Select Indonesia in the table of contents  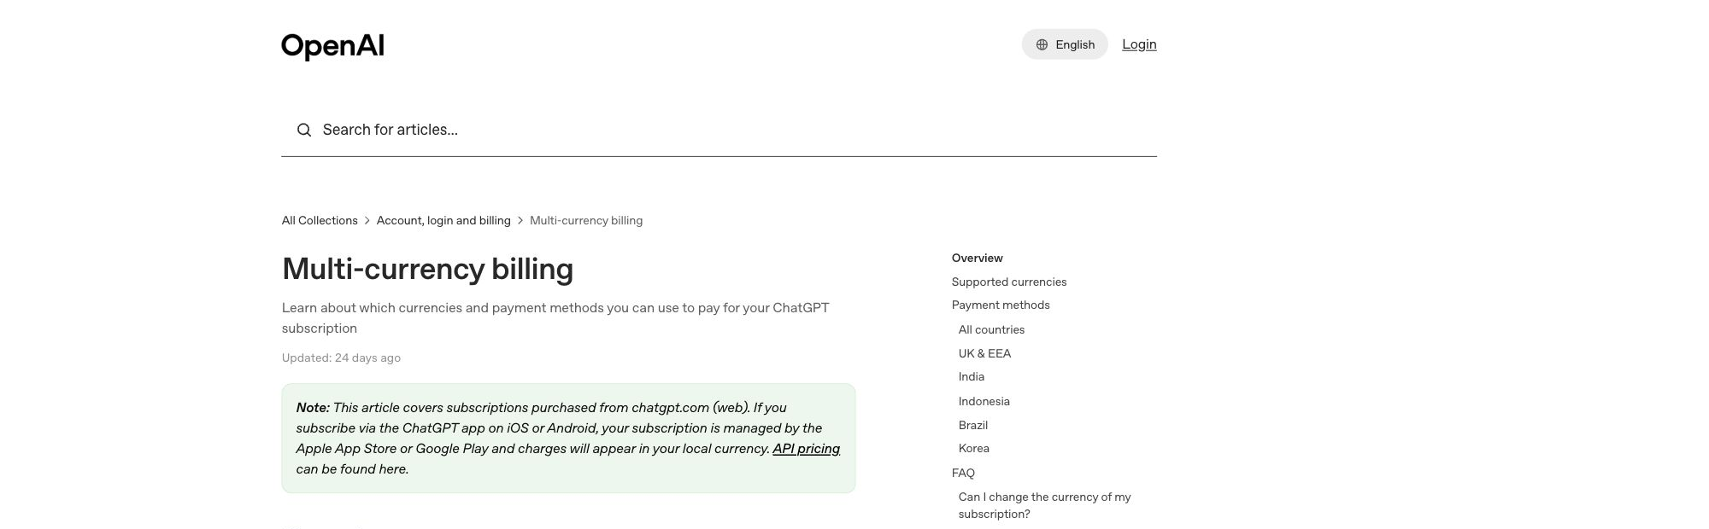984,401
